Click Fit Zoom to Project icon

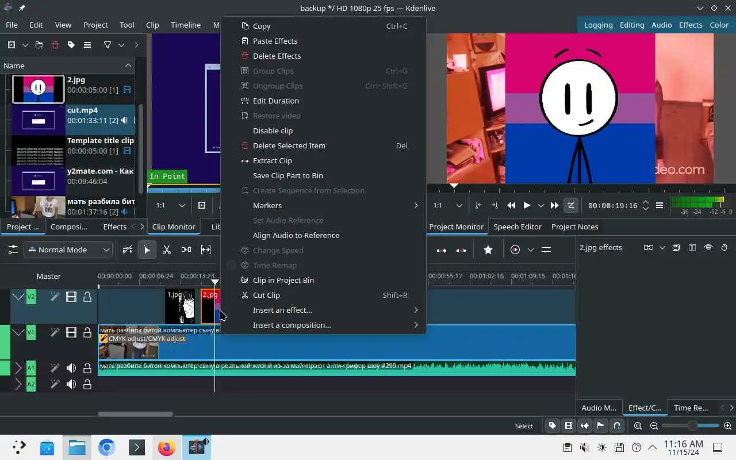tap(638, 425)
